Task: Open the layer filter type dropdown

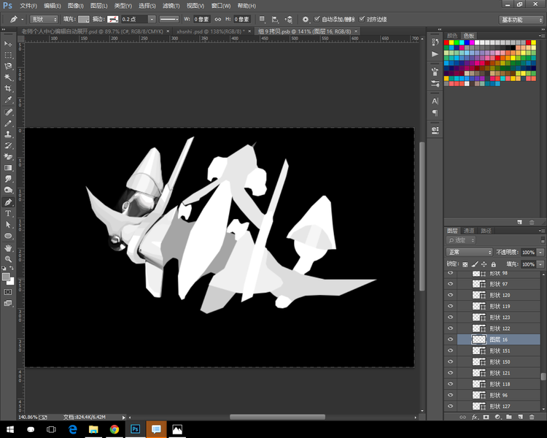Action: click(x=461, y=240)
